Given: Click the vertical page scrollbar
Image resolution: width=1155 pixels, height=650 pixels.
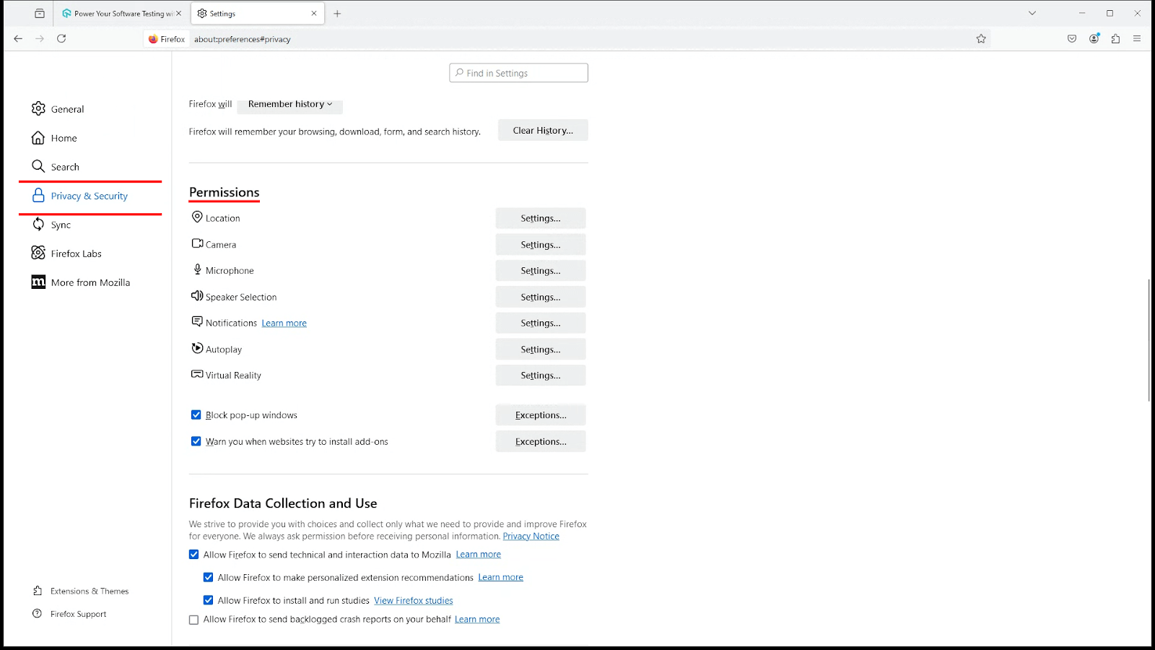Looking at the screenshot, I should [x=1149, y=339].
